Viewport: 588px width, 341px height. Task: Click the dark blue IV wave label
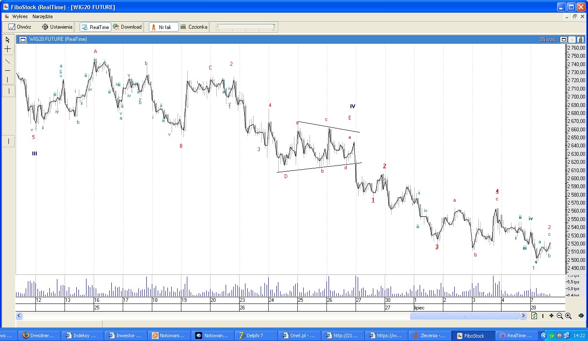pyautogui.click(x=353, y=107)
